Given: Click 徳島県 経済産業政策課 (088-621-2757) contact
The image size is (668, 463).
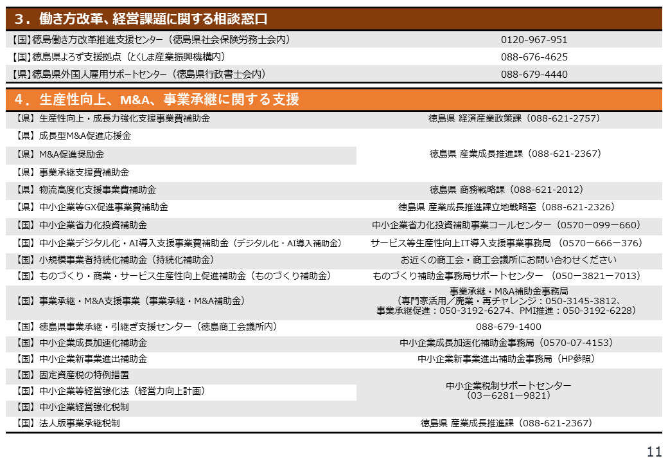Looking at the screenshot, I should (x=514, y=118).
